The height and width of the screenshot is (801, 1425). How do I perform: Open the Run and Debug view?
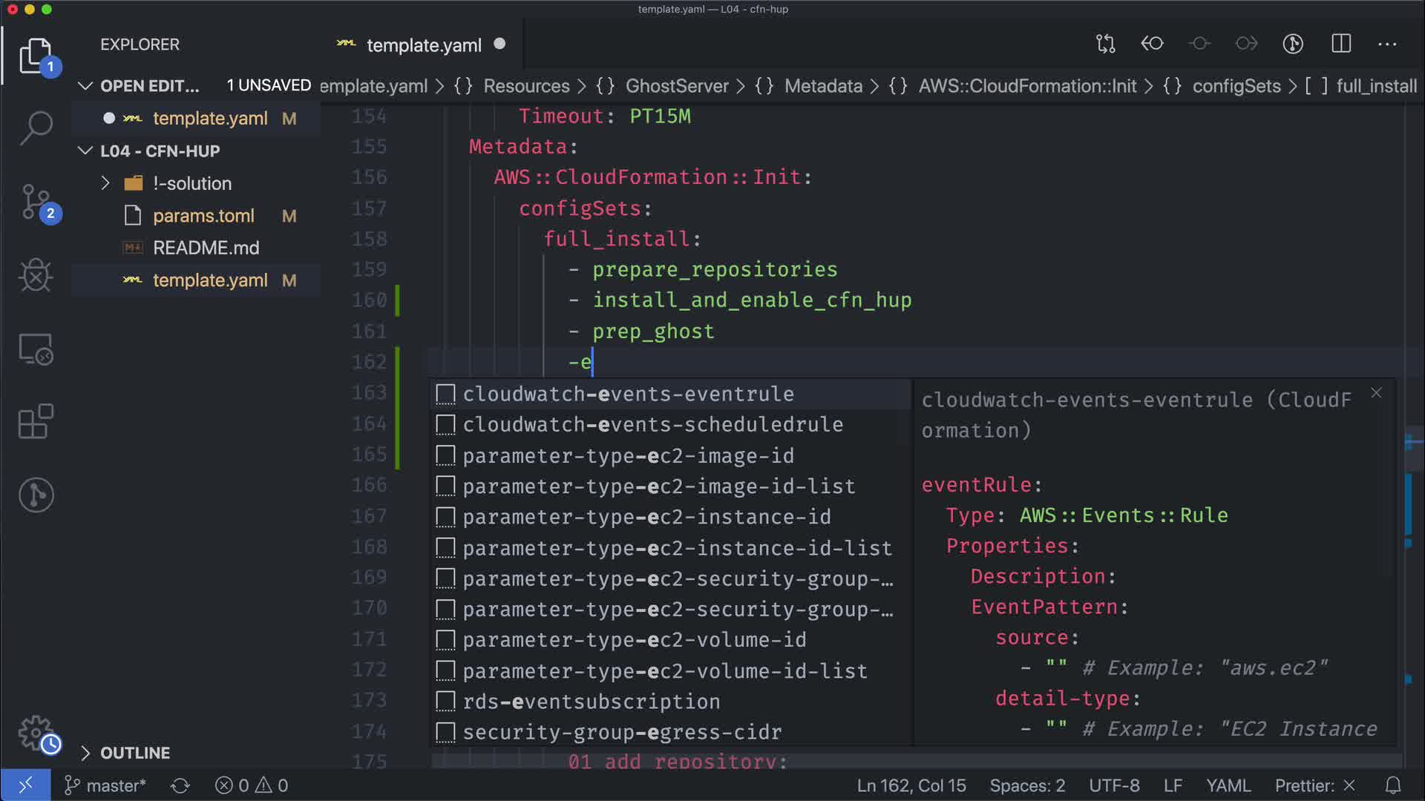(36, 276)
